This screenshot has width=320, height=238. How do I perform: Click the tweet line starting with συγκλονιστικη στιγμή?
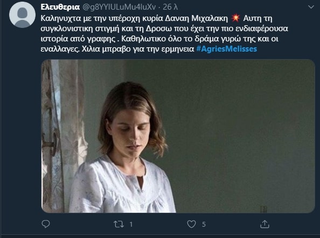164,28
